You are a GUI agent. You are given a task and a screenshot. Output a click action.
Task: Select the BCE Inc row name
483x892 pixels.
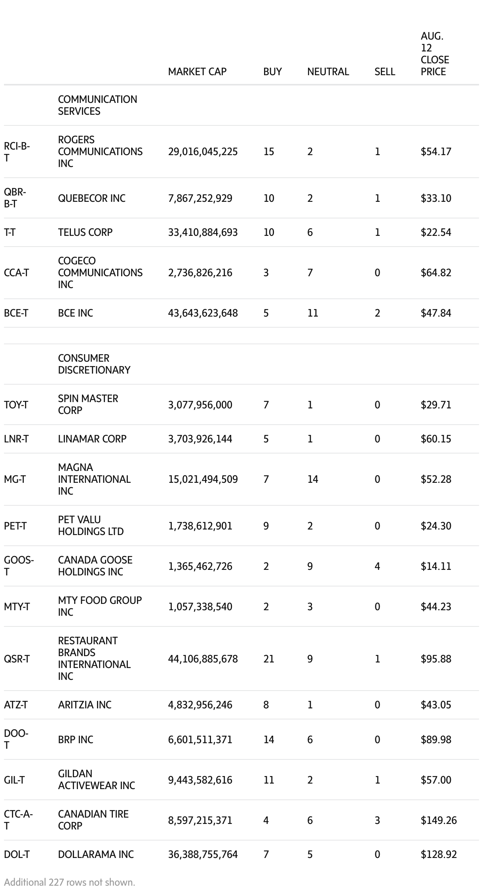(75, 313)
